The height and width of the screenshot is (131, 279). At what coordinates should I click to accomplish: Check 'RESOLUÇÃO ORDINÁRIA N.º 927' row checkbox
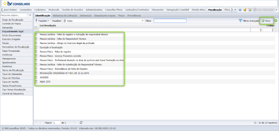pos(36,73)
